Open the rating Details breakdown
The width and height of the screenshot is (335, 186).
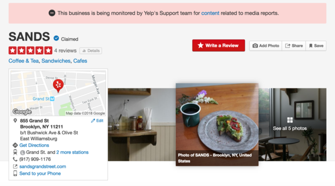[91, 51]
